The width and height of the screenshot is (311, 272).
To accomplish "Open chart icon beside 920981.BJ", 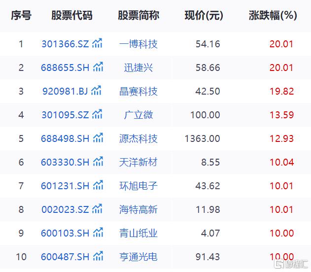I will (96, 90).
